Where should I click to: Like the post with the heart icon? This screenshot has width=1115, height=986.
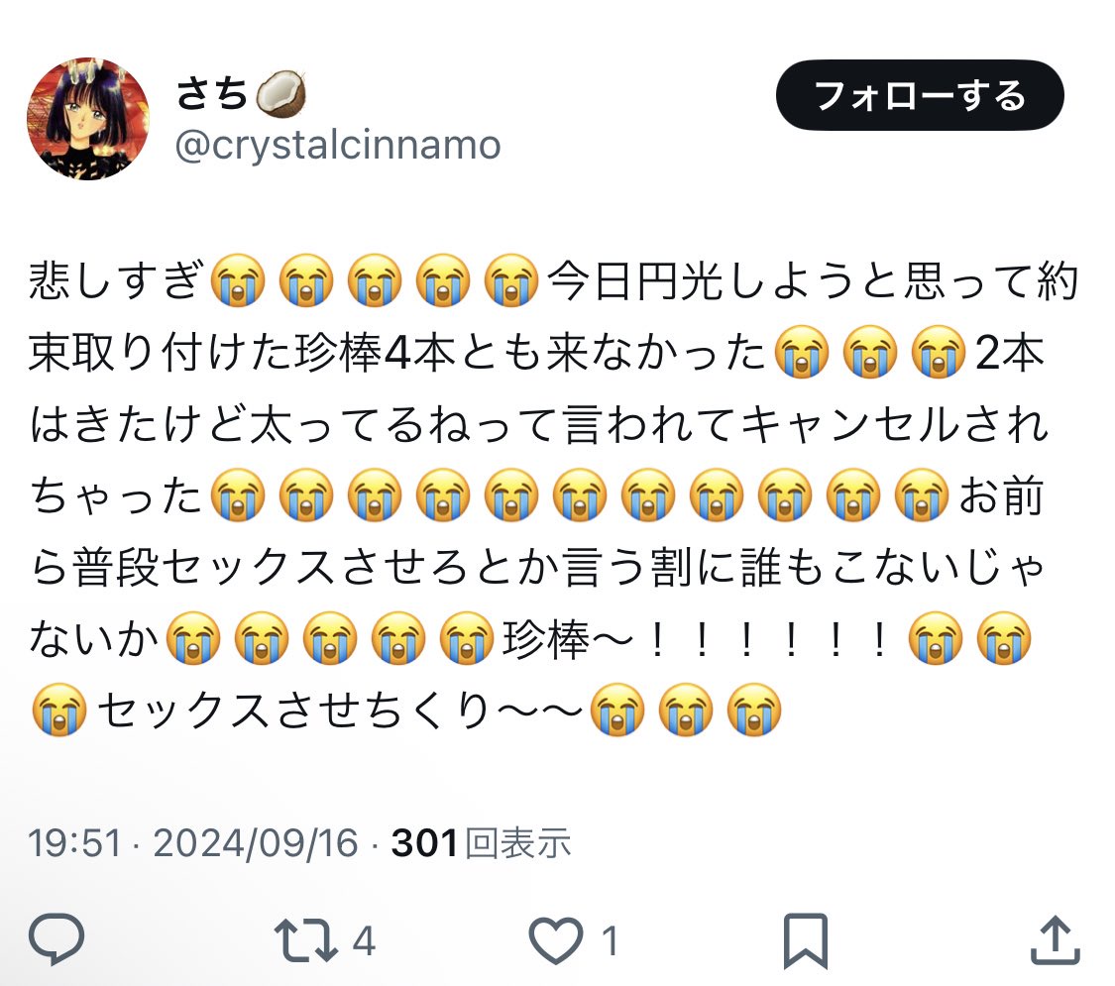click(x=555, y=940)
